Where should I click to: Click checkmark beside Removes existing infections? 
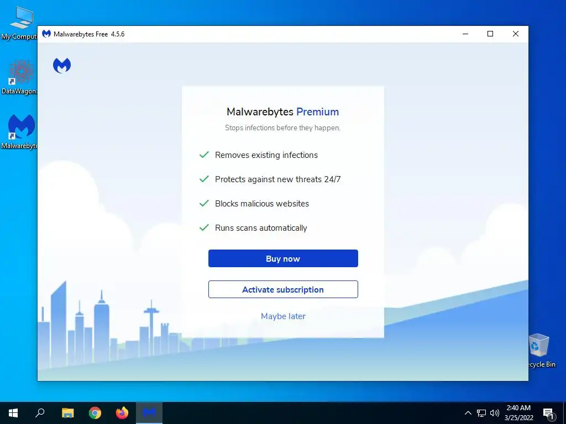(204, 155)
